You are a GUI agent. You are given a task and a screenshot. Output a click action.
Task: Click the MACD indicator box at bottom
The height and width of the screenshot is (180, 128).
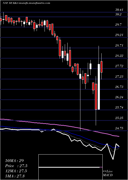coord(70,167)
